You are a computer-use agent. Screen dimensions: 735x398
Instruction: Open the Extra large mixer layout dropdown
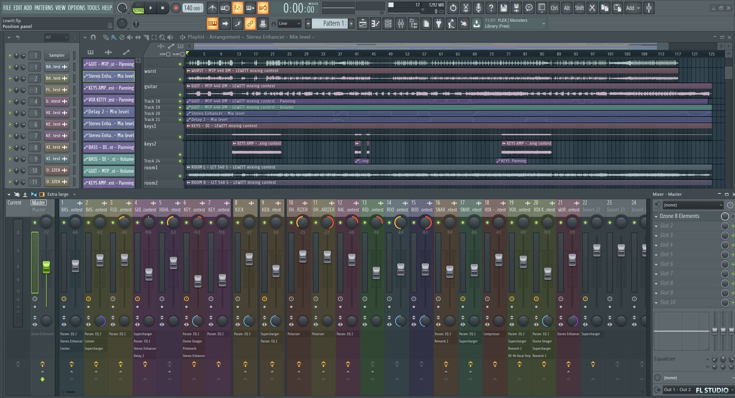[x=61, y=195]
